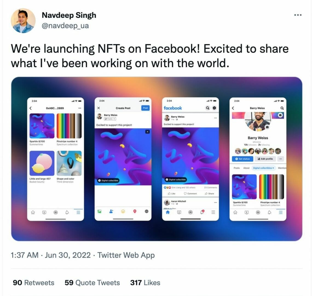Tap the feeling emoji icon in Create Post
Image resolution: width=312 pixels, height=296 pixels.
click(123, 211)
